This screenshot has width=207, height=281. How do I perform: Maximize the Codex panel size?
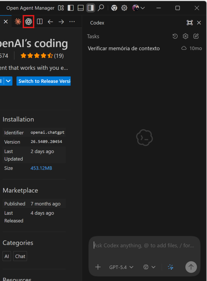pos(190,23)
